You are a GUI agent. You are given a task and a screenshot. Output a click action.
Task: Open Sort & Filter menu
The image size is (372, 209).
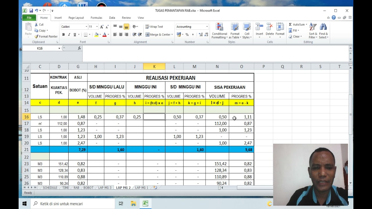point(313,31)
